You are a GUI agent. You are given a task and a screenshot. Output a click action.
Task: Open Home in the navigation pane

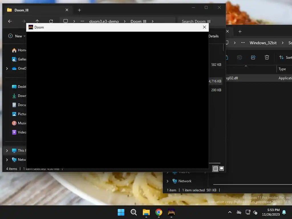tap(19, 50)
